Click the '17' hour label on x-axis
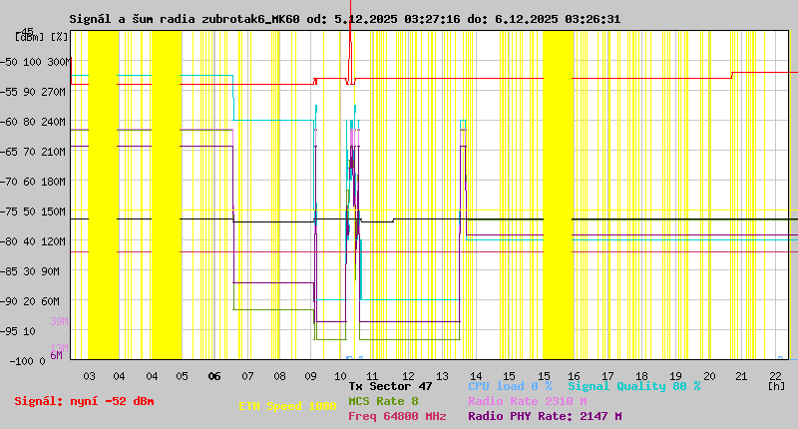The width and height of the screenshot is (798, 429). point(607,376)
